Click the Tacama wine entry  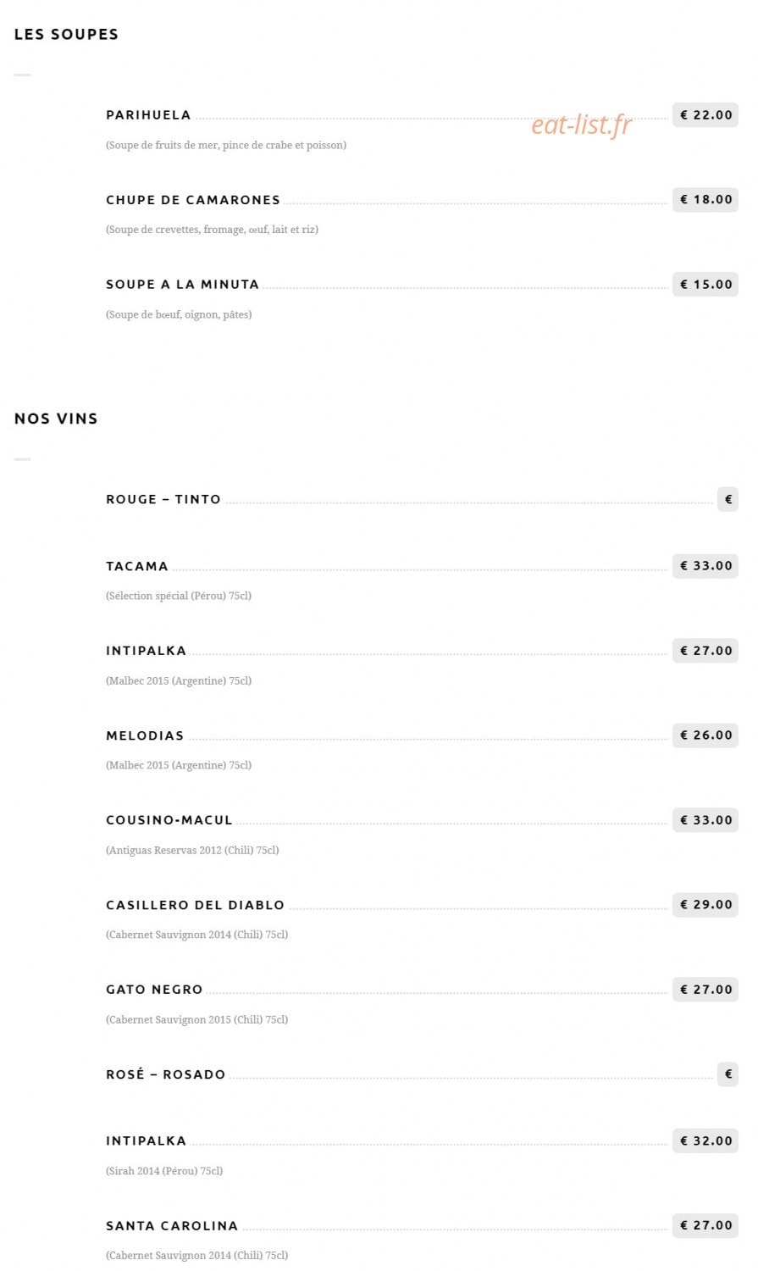(137, 566)
